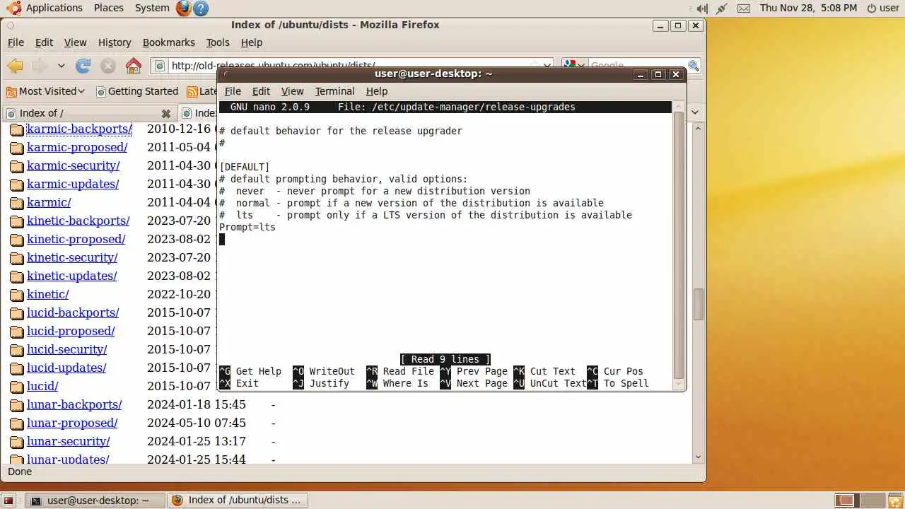Click the search magnifier icon in Firefox
Image resolution: width=905 pixels, height=509 pixels.
tap(694, 66)
